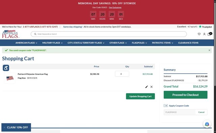
Task: Click the FLAGFAN10 coupon input field
Action: click(180, 112)
